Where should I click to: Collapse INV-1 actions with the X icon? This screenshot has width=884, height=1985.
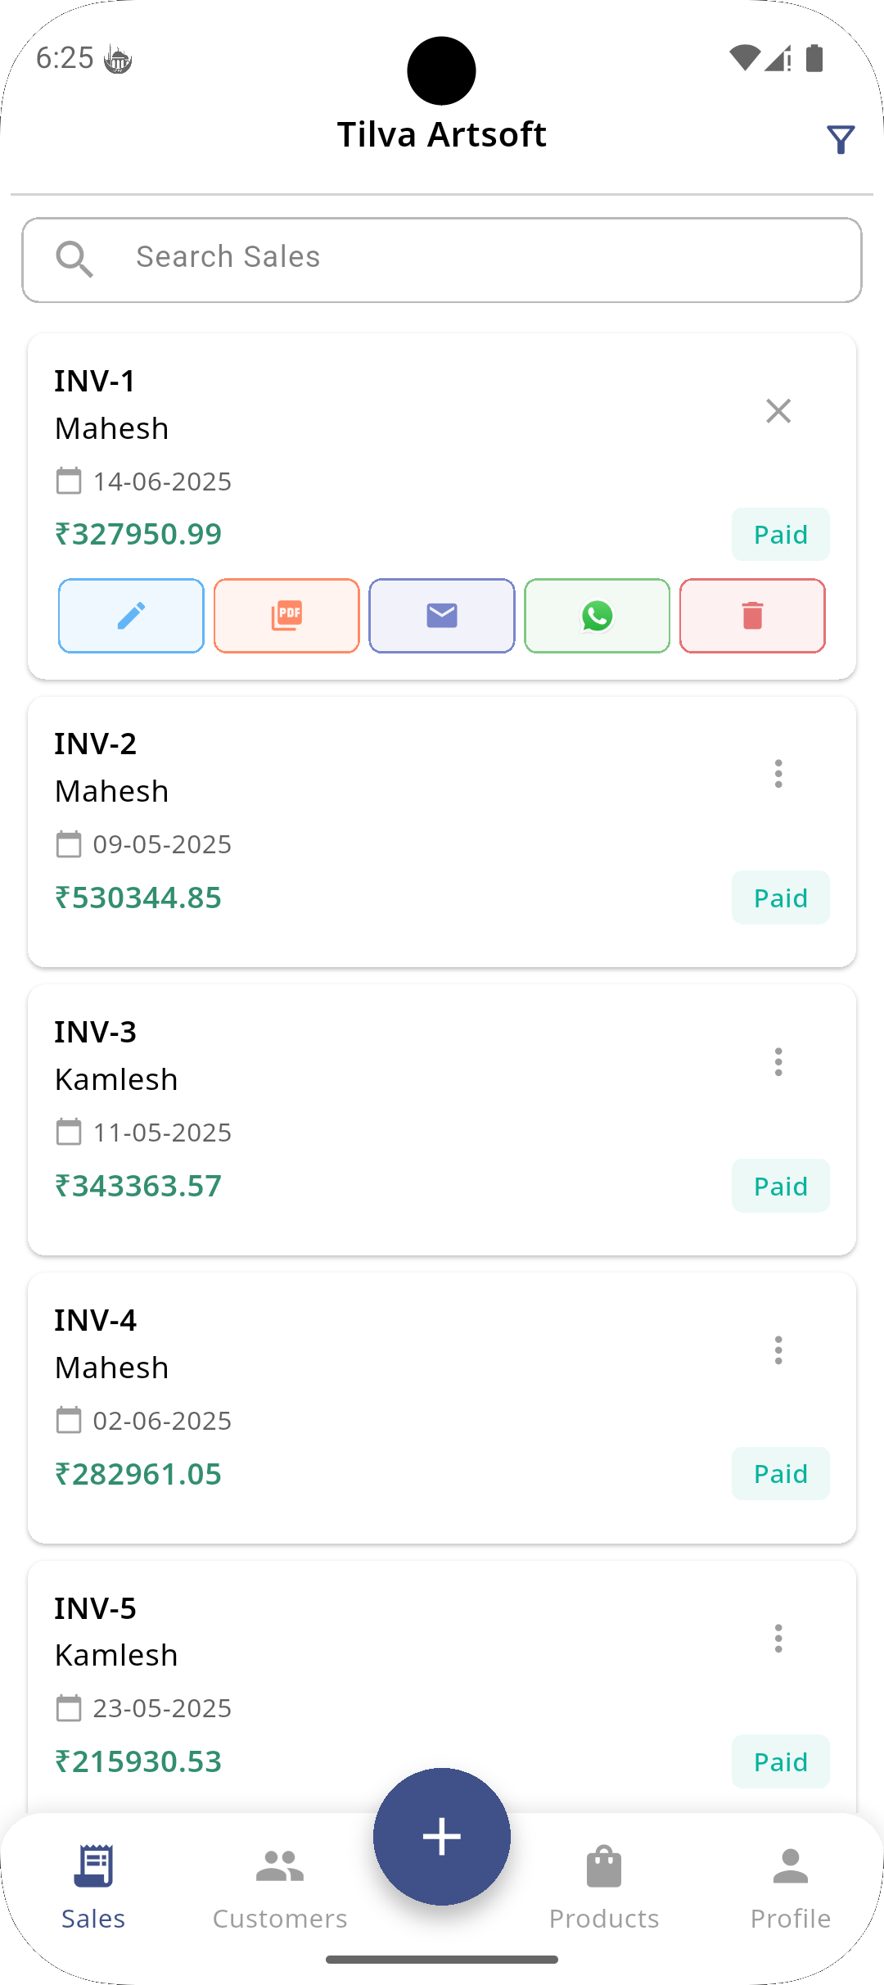[x=778, y=411]
